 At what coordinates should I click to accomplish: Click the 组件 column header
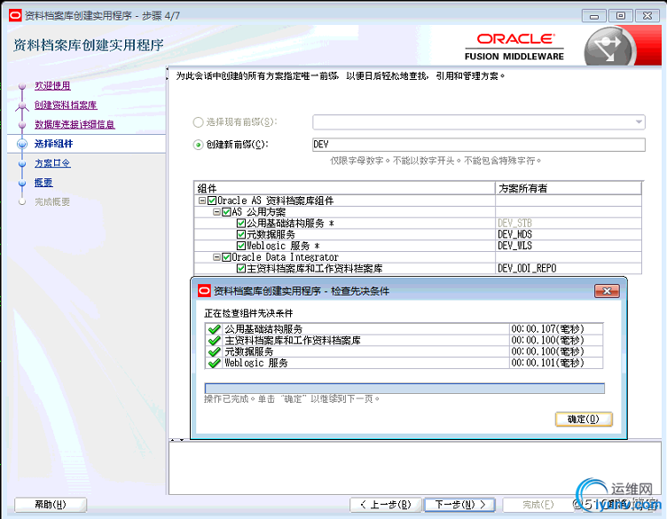344,188
